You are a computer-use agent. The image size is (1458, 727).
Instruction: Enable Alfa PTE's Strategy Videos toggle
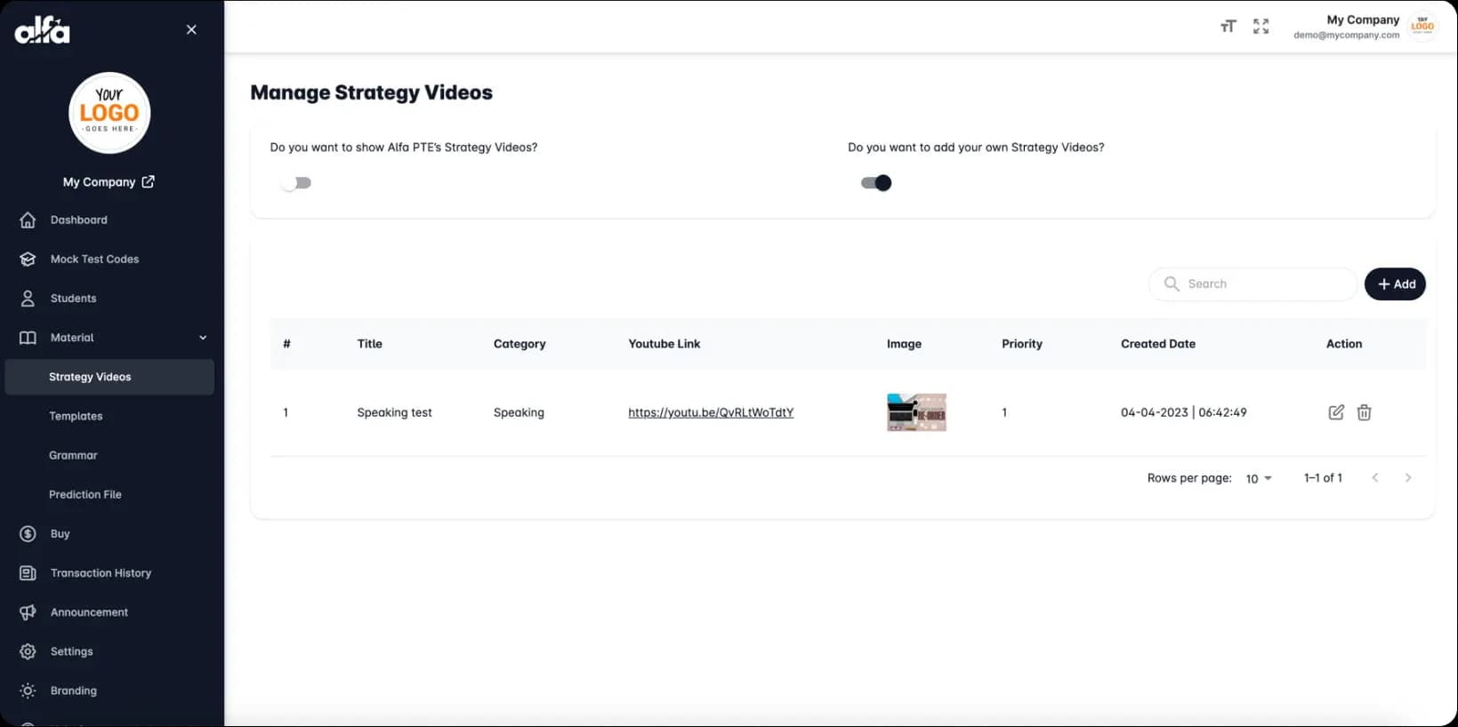point(296,183)
